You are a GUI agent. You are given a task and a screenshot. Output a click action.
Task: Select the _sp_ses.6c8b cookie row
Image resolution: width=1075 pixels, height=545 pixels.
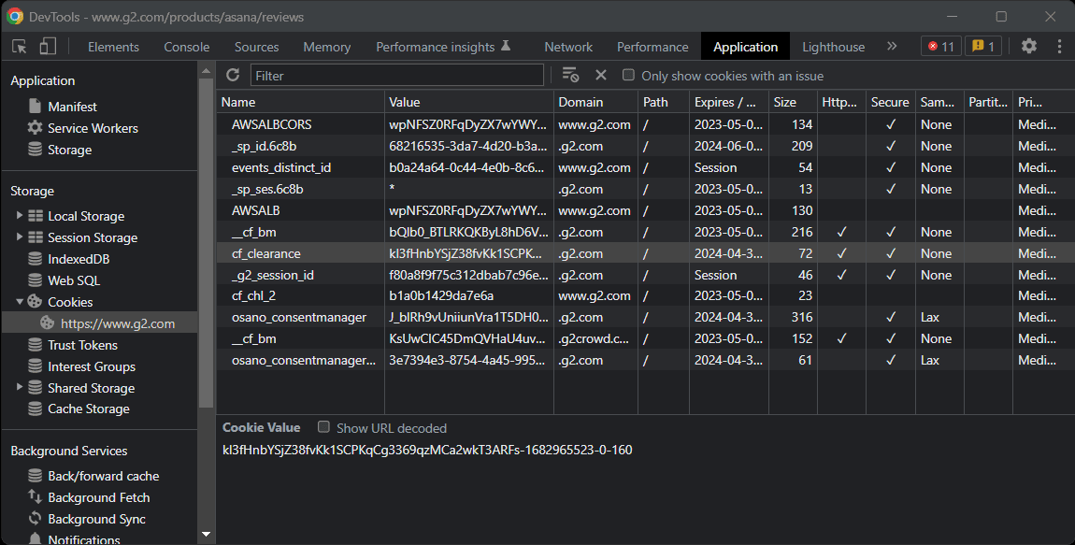[x=645, y=189]
